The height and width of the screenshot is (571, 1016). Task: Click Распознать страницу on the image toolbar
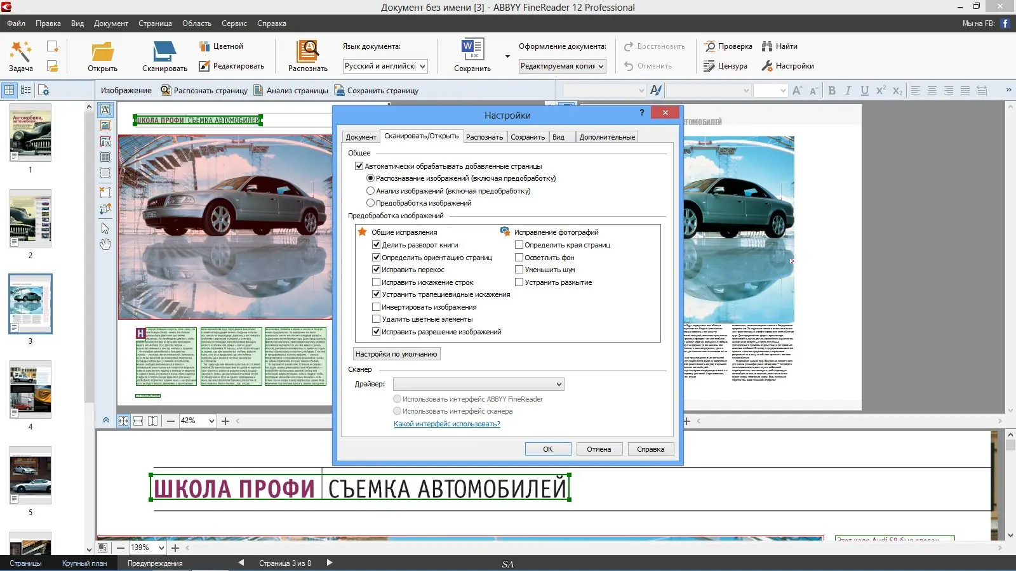point(204,90)
